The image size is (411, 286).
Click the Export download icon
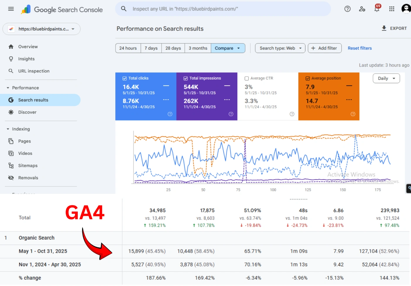(x=384, y=28)
